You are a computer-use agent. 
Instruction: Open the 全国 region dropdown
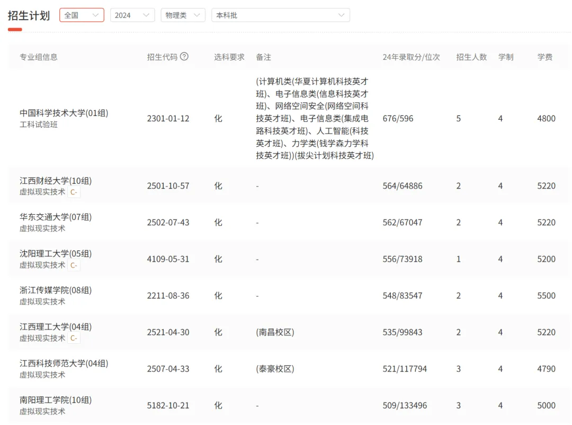click(x=82, y=15)
